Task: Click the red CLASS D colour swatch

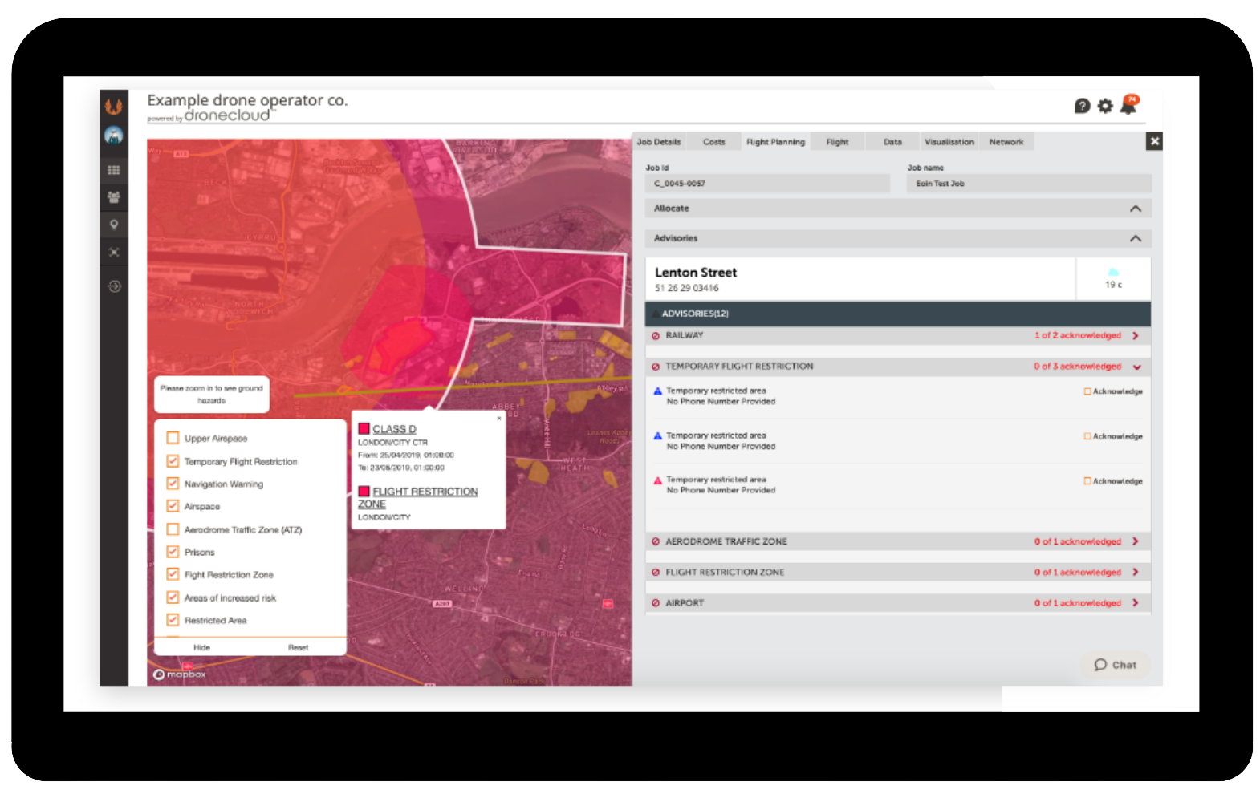Action: [x=364, y=429]
